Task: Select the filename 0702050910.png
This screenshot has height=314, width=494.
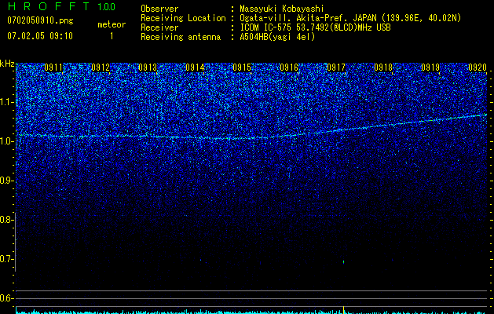Action: 40,20
